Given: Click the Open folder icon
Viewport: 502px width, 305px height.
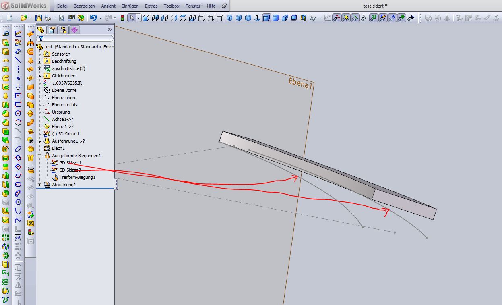Looking at the screenshot, I should 24,18.
